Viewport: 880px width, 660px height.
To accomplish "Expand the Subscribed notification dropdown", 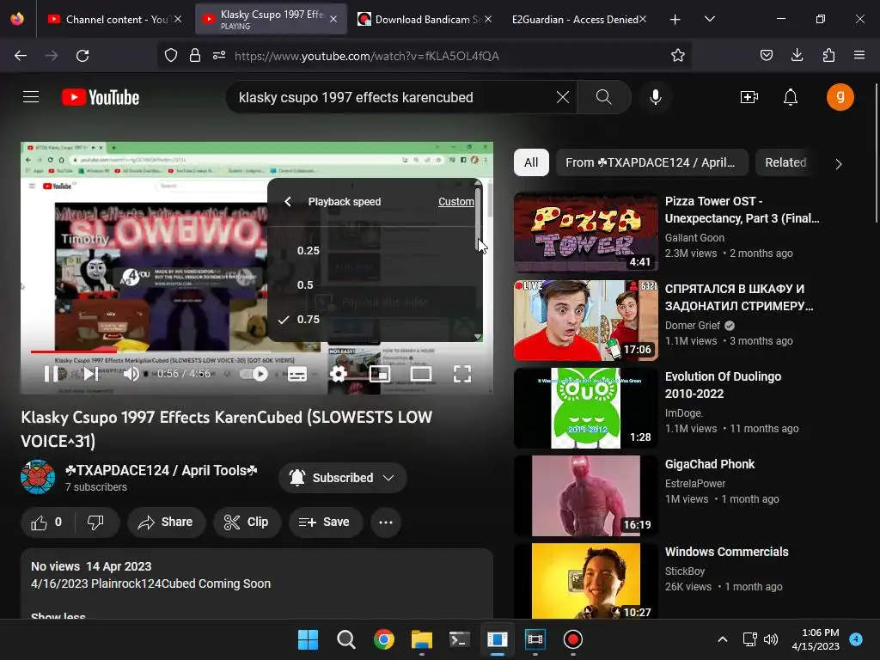I will click(x=342, y=478).
